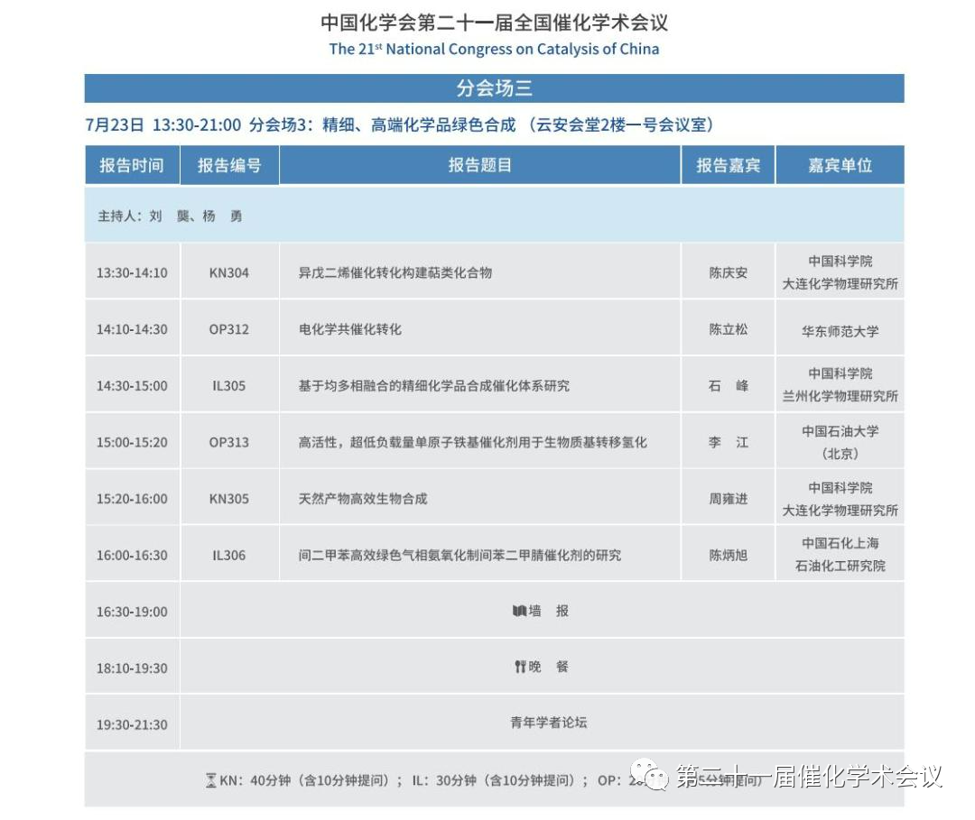Click the 分会场三 banner title
This screenshot has width=975, height=820.
[x=495, y=88]
